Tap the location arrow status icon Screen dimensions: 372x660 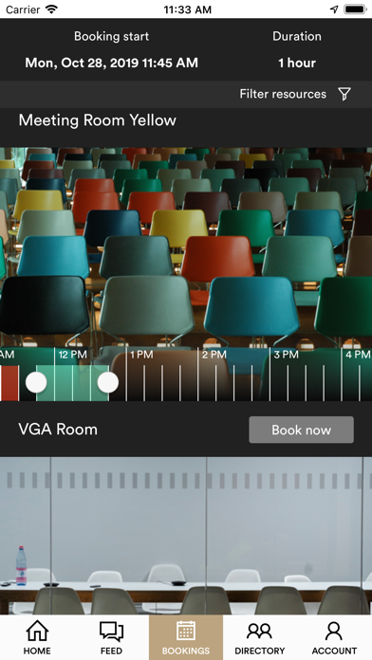coord(334,9)
